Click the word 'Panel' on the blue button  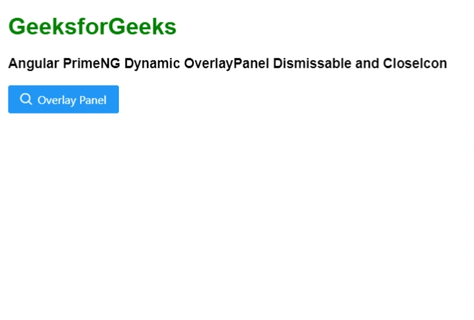tap(92, 100)
